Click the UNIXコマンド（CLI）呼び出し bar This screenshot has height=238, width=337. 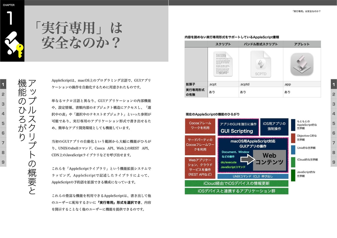coord(253,176)
